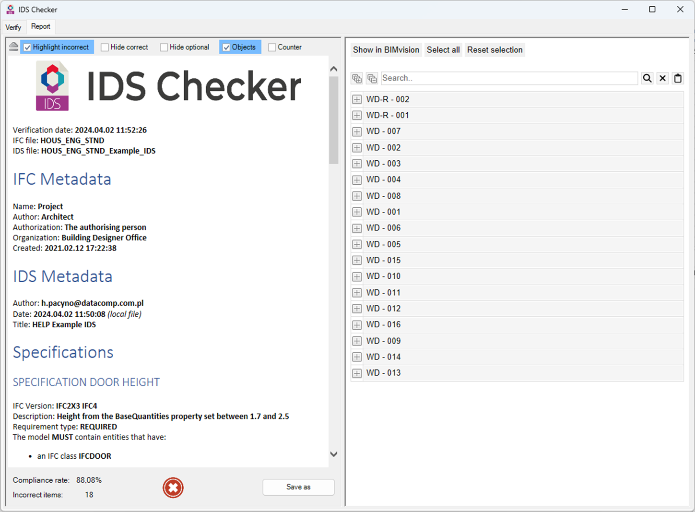Expand the WD - 007 node

pyautogui.click(x=357, y=131)
